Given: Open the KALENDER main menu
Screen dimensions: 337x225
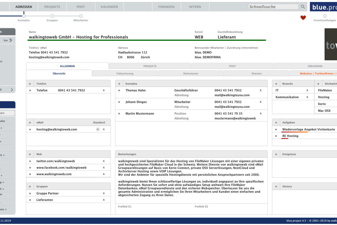Looking at the screenshot, I should click(x=109, y=7).
